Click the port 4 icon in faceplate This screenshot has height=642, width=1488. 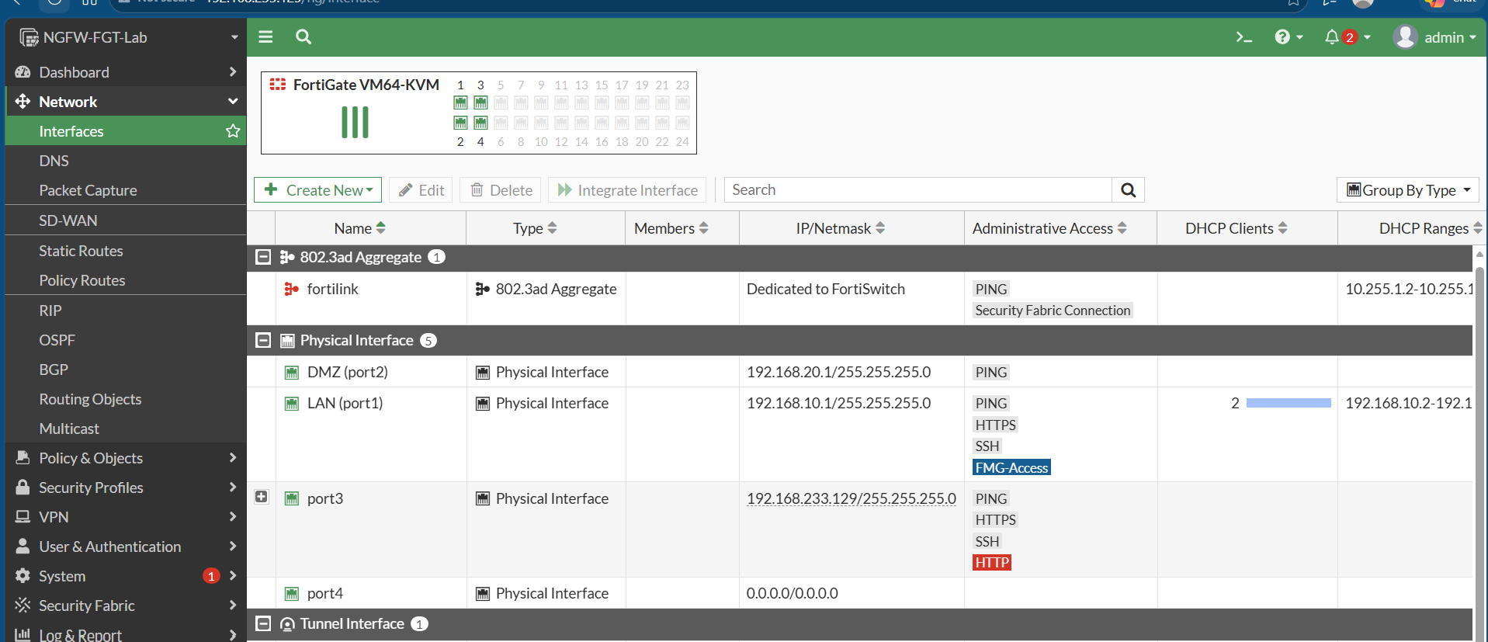point(480,123)
